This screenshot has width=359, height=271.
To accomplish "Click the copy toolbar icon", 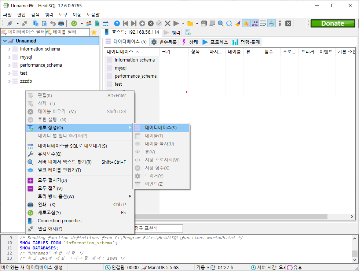I will pyautogui.click(x=36, y=23).
